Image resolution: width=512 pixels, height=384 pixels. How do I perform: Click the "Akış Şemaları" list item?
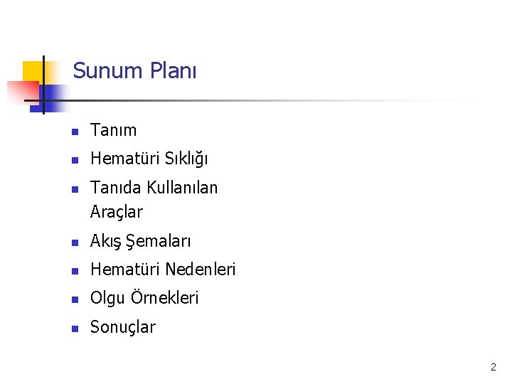point(140,241)
